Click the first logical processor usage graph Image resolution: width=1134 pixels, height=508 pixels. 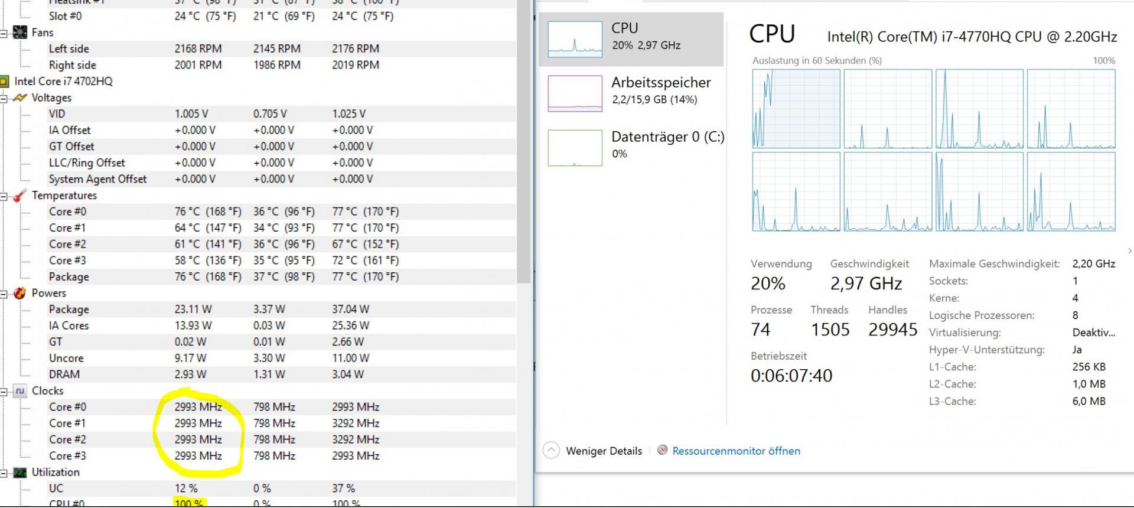tap(796, 109)
